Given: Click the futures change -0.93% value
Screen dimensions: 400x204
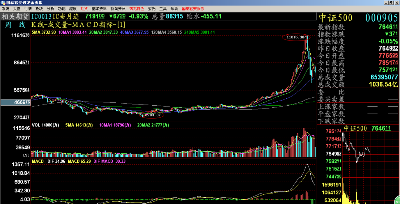Looking at the screenshot, I should tap(139, 17).
